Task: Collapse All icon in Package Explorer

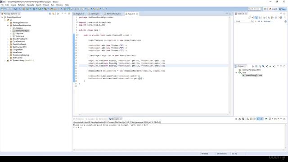Action: pyautogui.click(x=50, y=14)
